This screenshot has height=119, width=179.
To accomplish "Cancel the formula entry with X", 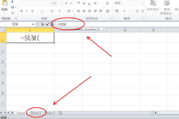I will [43, 24].
